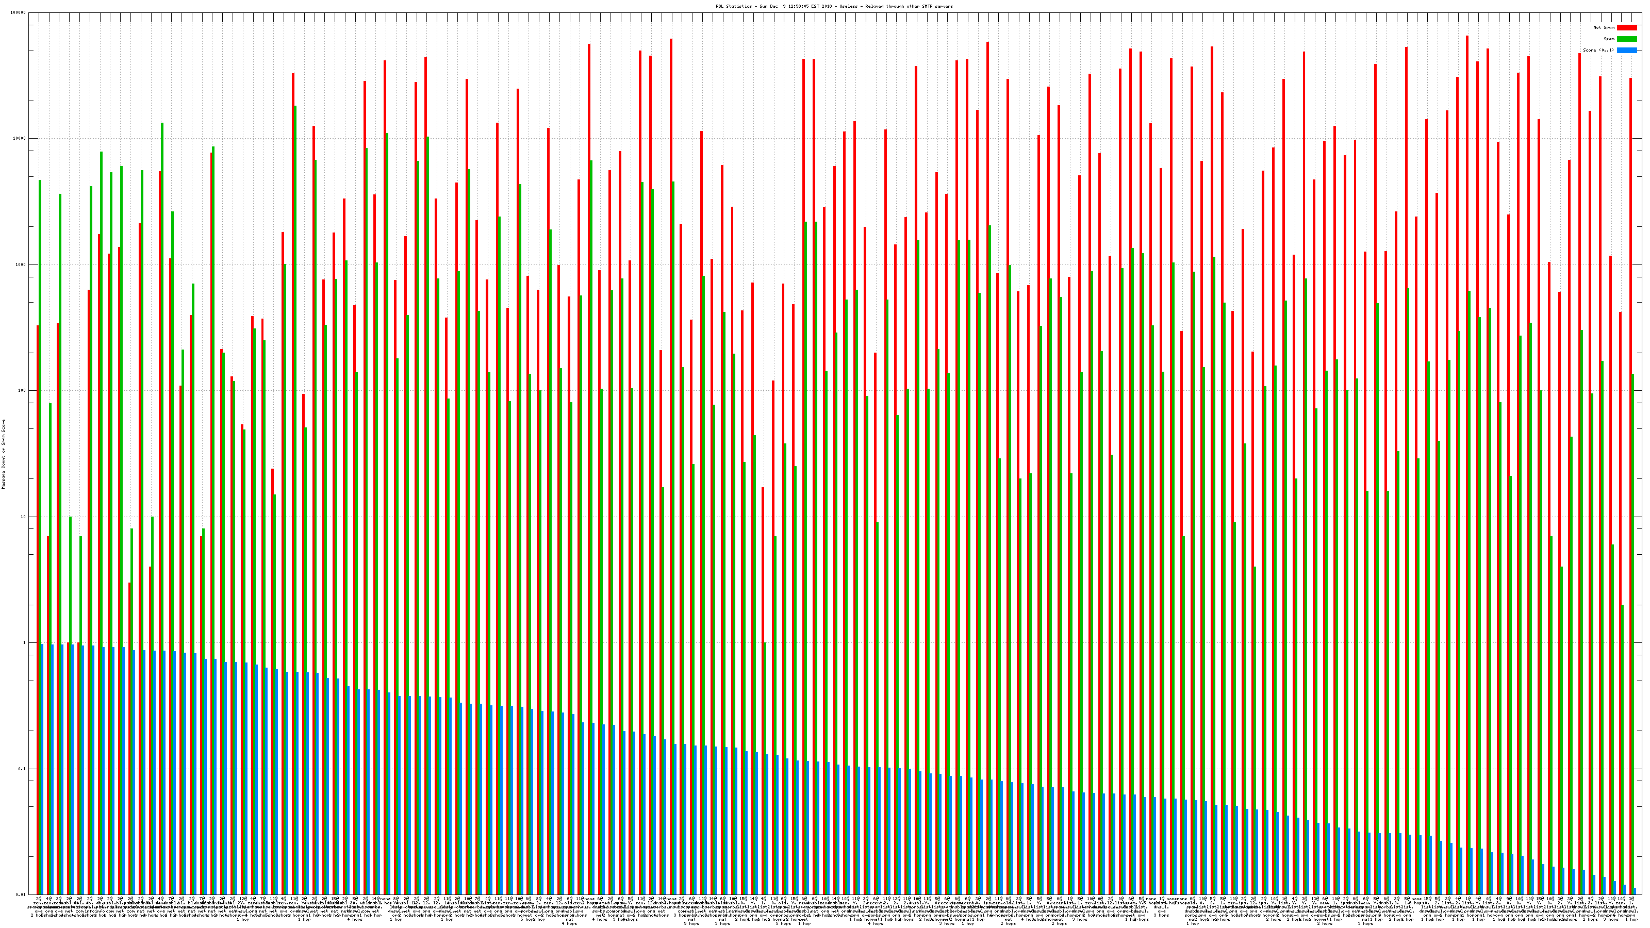1650x928 pixels.
Task: Click the 1 y-axis tick label
Action: (25, 643)
